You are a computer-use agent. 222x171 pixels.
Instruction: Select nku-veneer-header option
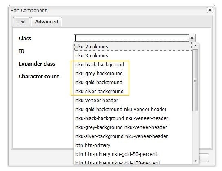click(x=133, y=101)
